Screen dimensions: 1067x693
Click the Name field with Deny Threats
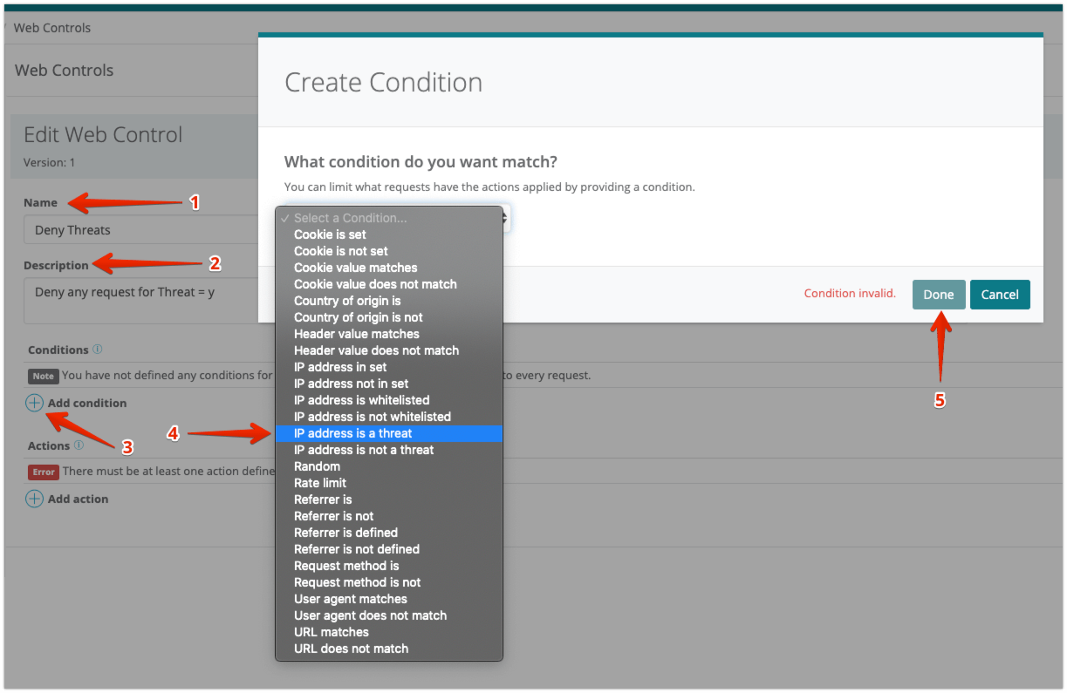tap(140, 230)
